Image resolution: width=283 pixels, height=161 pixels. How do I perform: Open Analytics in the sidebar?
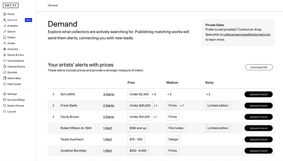tap(13, 26)
